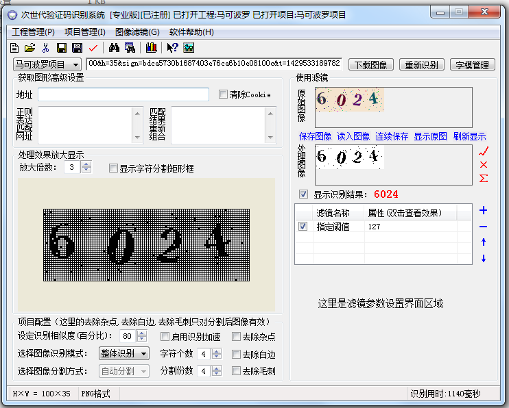Enable the 清除Cookie checkbox
Screen dimensions: 509x408
click(223, 94)
